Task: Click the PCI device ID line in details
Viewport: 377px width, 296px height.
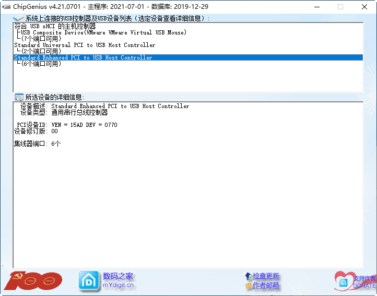Action: [x=67, y=125]
